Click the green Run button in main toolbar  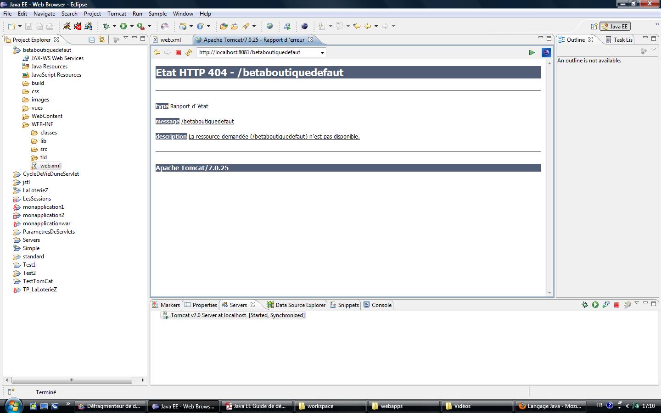(123, 26)
